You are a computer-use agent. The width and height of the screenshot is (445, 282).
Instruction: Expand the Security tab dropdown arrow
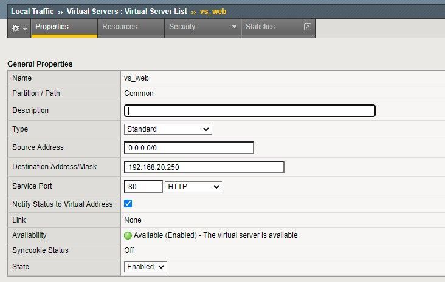click(x=235, y=27)
